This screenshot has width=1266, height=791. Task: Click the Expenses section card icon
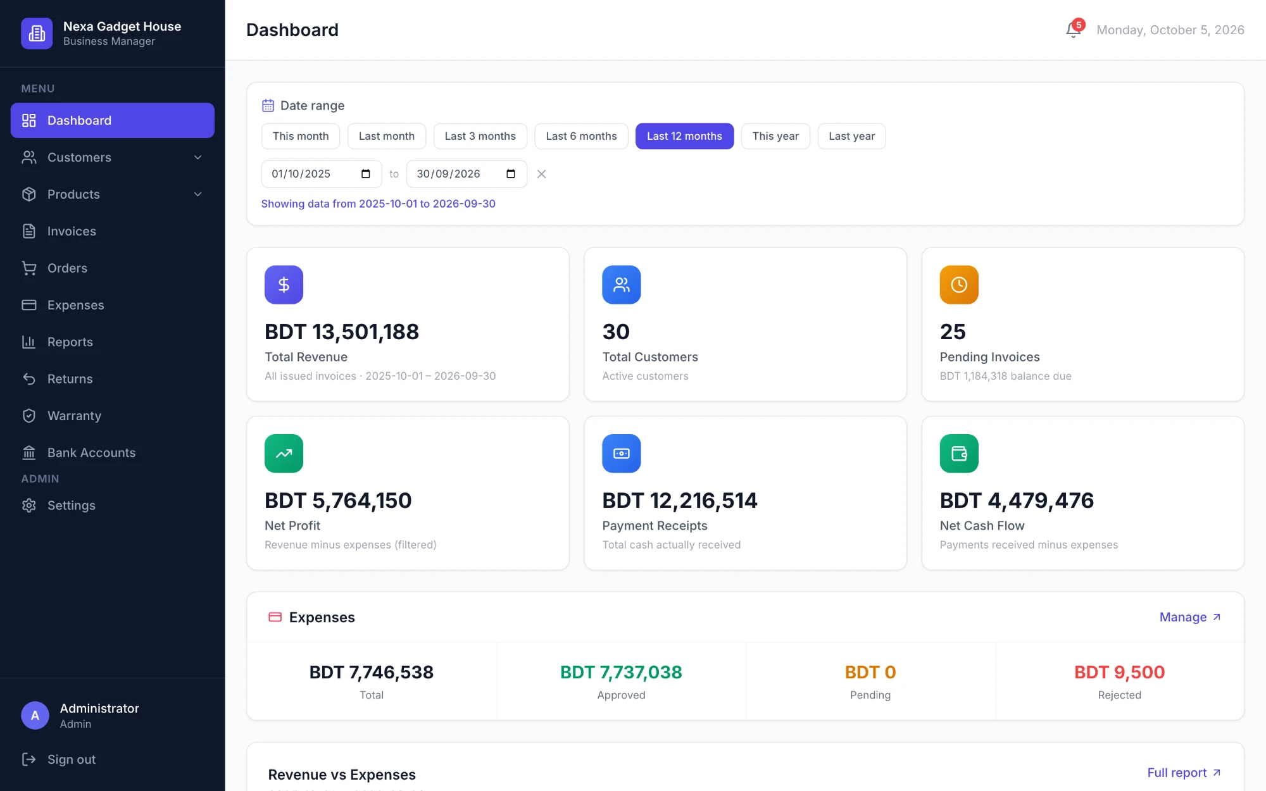click(275, 617)
